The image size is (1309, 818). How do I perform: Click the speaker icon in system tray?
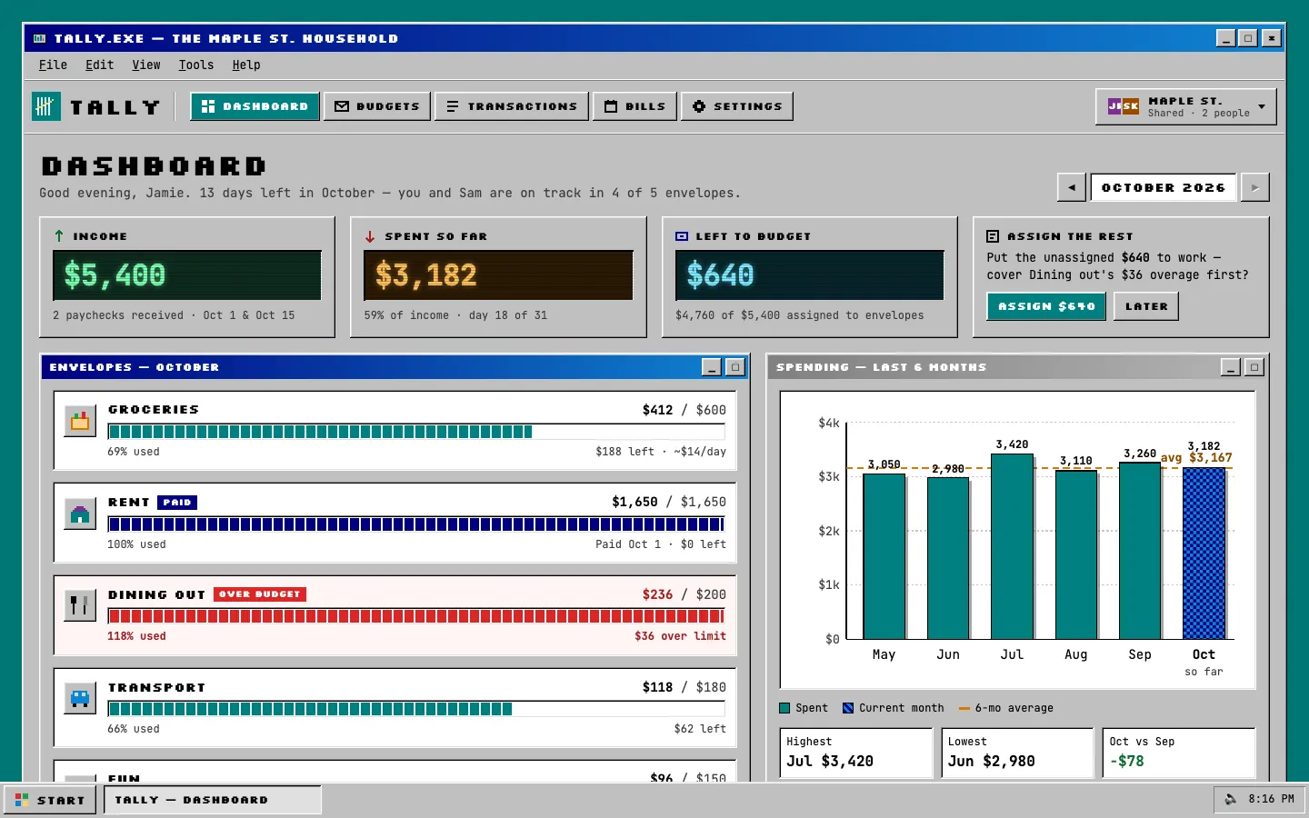pyautogui.click(x=1231, y=799)
